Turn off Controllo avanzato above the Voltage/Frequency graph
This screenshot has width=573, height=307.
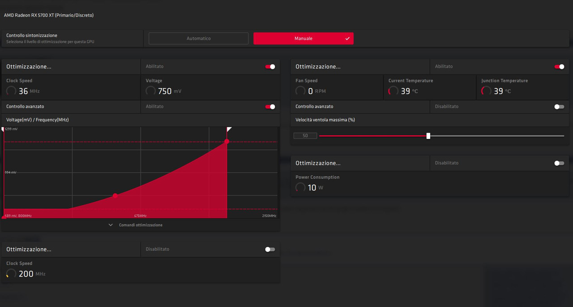point(270,107)
